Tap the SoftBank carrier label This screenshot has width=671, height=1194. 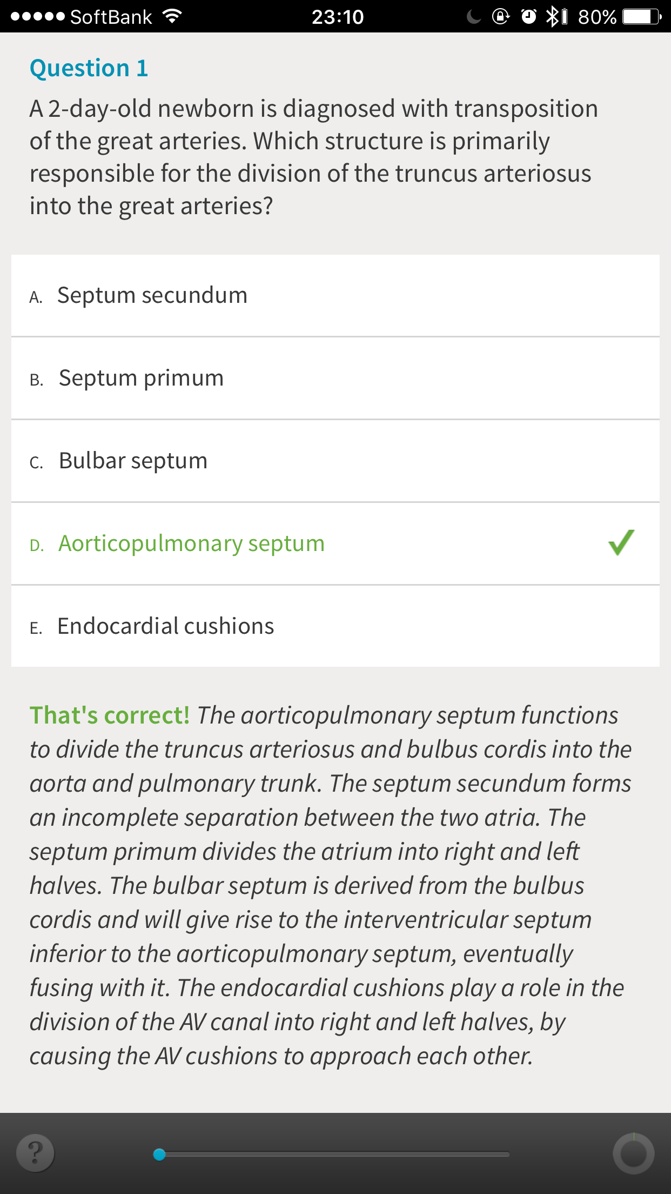(x=111, y=17)
